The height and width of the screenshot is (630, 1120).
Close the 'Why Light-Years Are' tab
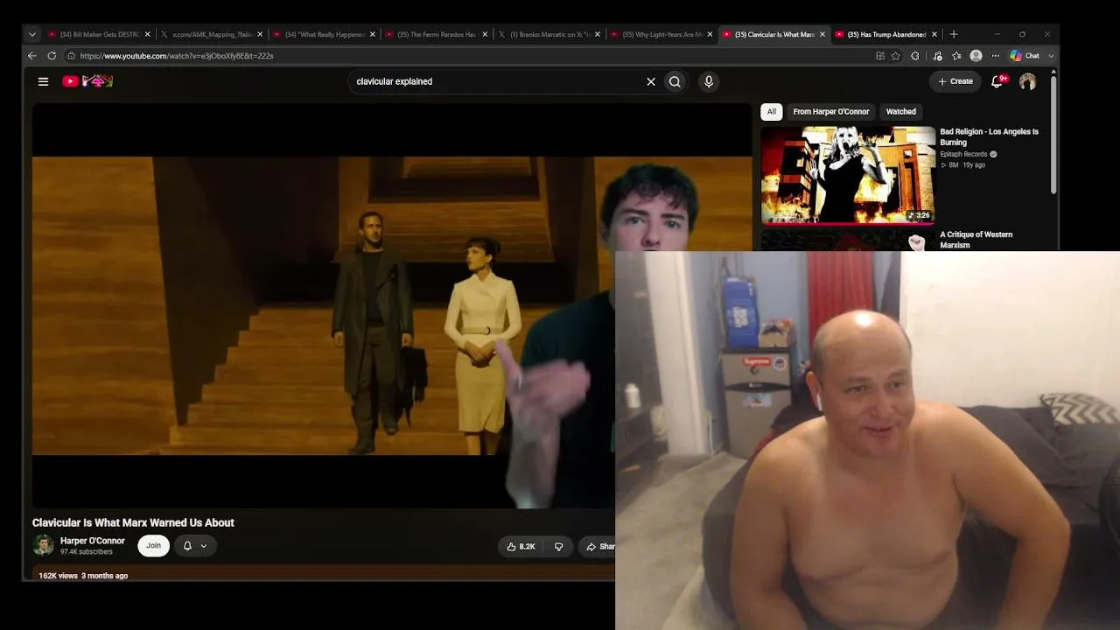[x=710, y=34]
